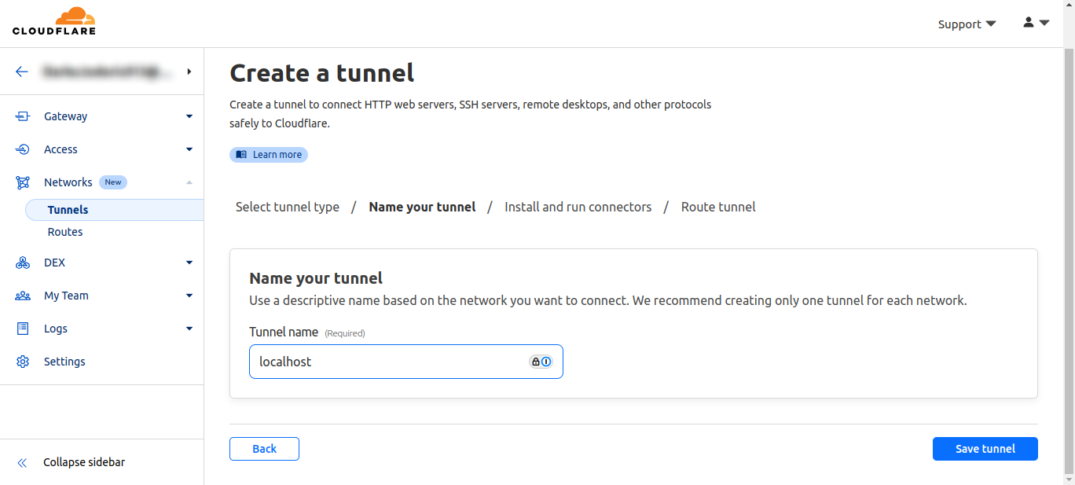Expand the account switcher arrow

pos(189,72)
